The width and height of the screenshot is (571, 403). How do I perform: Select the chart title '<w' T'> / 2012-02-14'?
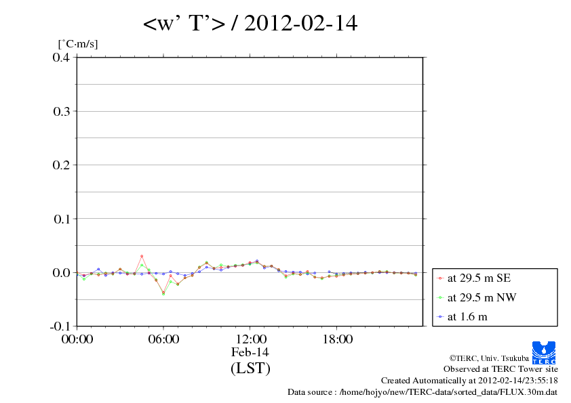[250, 23]
